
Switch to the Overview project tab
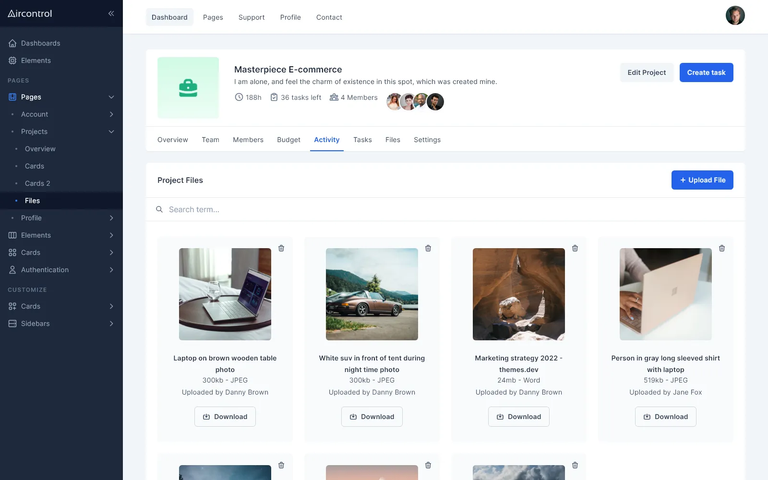click(173, 140)
